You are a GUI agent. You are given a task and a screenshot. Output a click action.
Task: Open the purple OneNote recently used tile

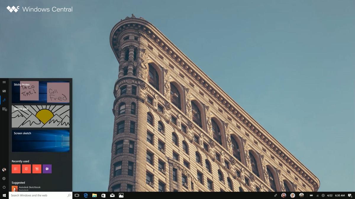coord(47,169)
